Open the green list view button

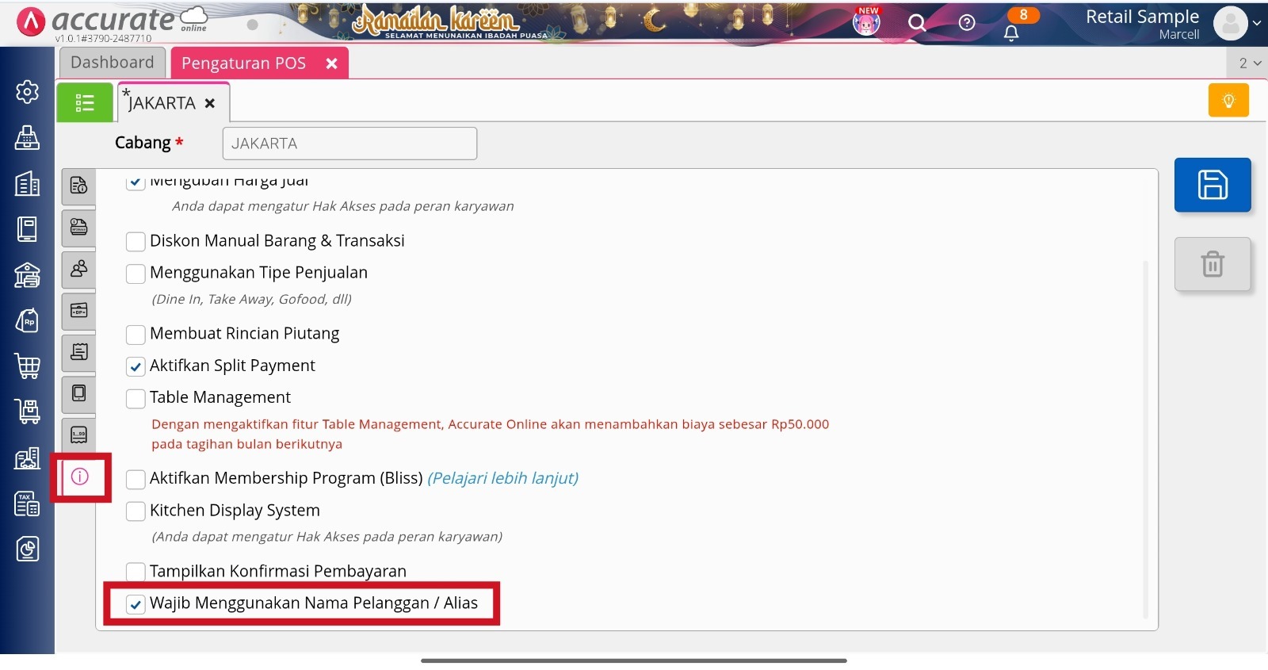[x=85, y=102]
